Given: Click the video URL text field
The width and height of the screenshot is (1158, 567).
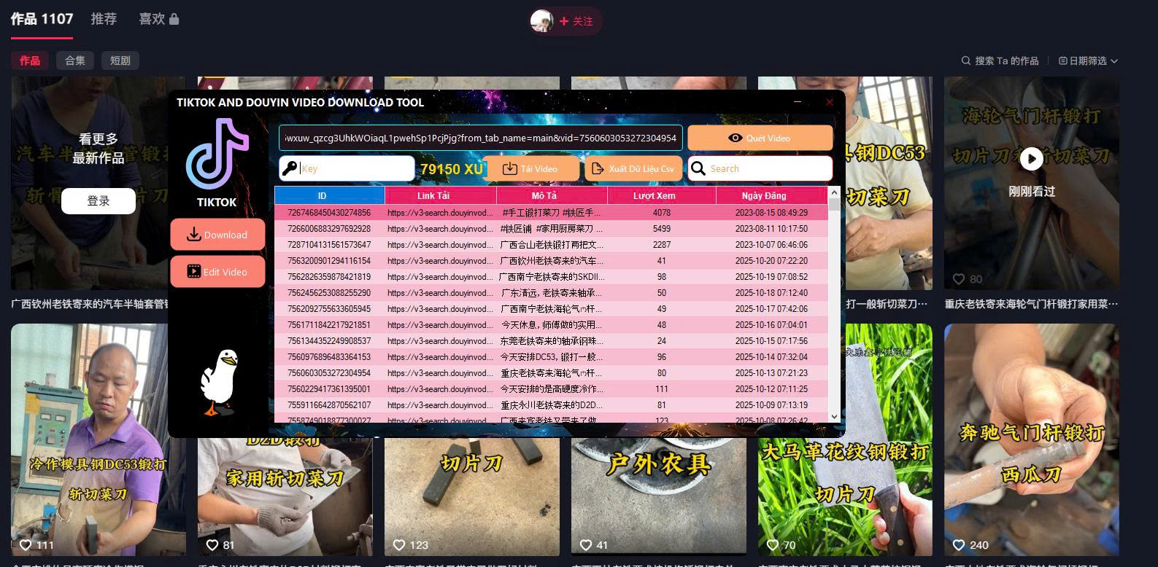Looking at the screenshot, I should (480, 138).
